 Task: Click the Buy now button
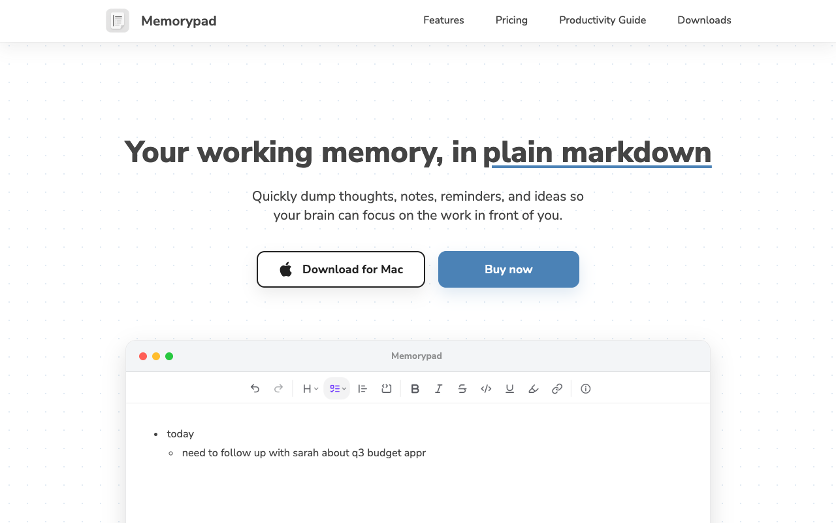(509, 269)
